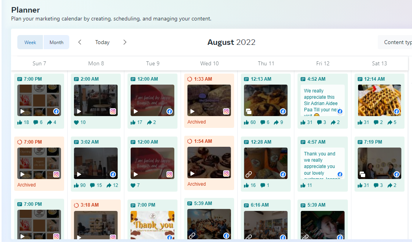Click play icon on Tuesday first 12:00 AM post
The image size is (412, 242).
(x=136, y=111)
